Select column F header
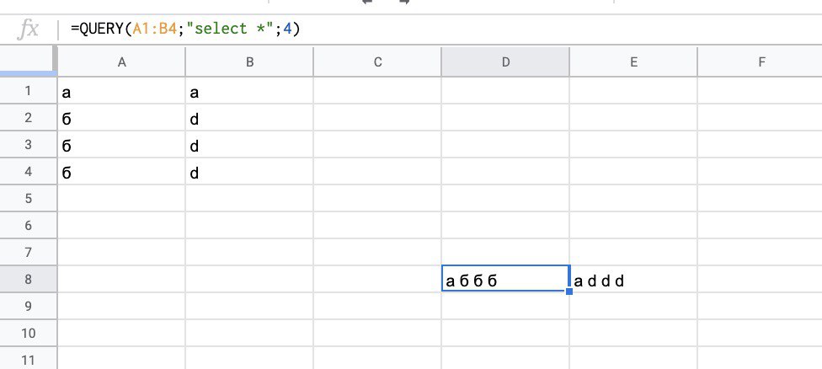This screenshot has width=822, height=369. point(761,61)
